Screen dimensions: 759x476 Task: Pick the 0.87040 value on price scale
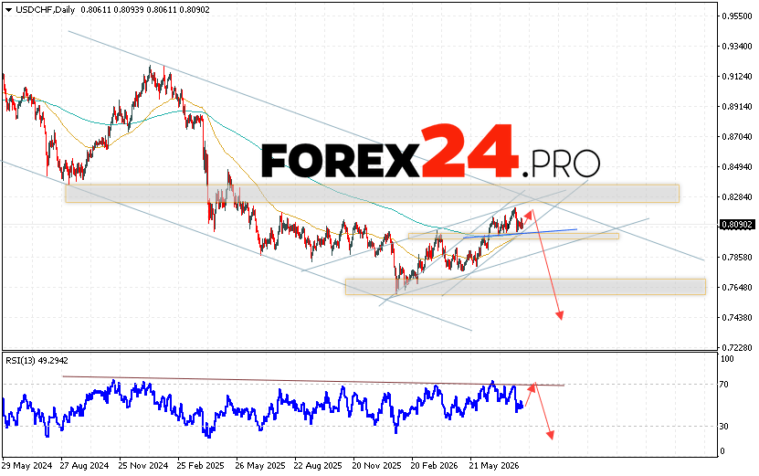(737, 136)
